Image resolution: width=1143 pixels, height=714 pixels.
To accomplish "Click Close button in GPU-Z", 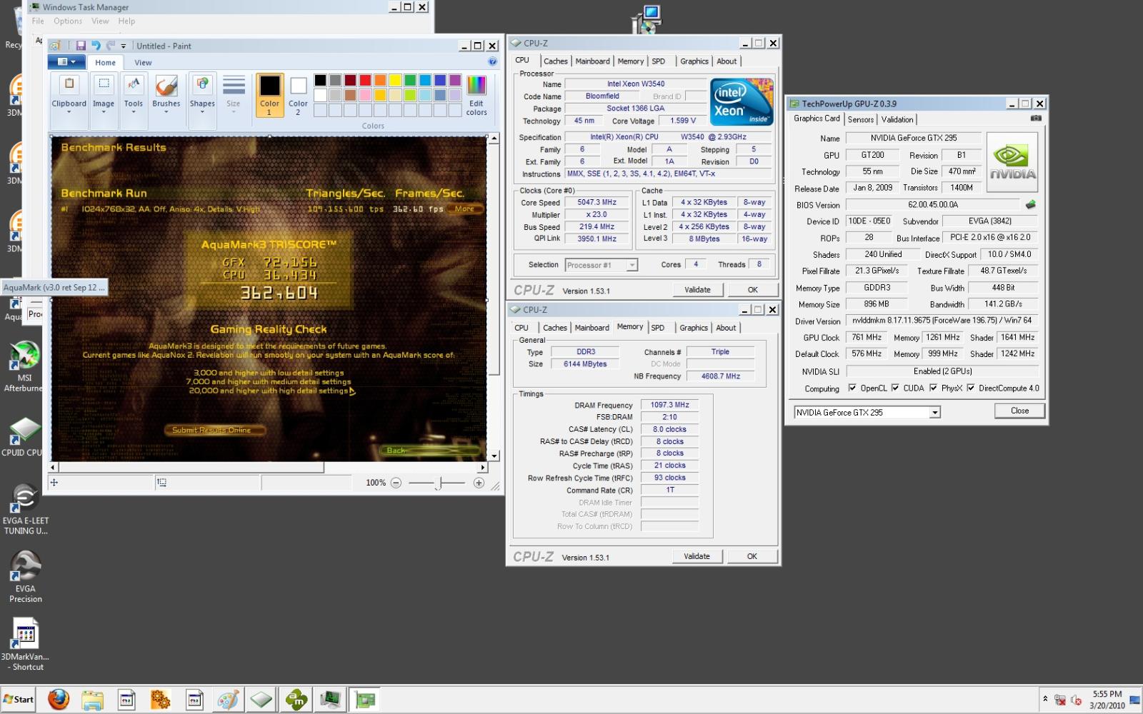I will [x=1019, y=411].
